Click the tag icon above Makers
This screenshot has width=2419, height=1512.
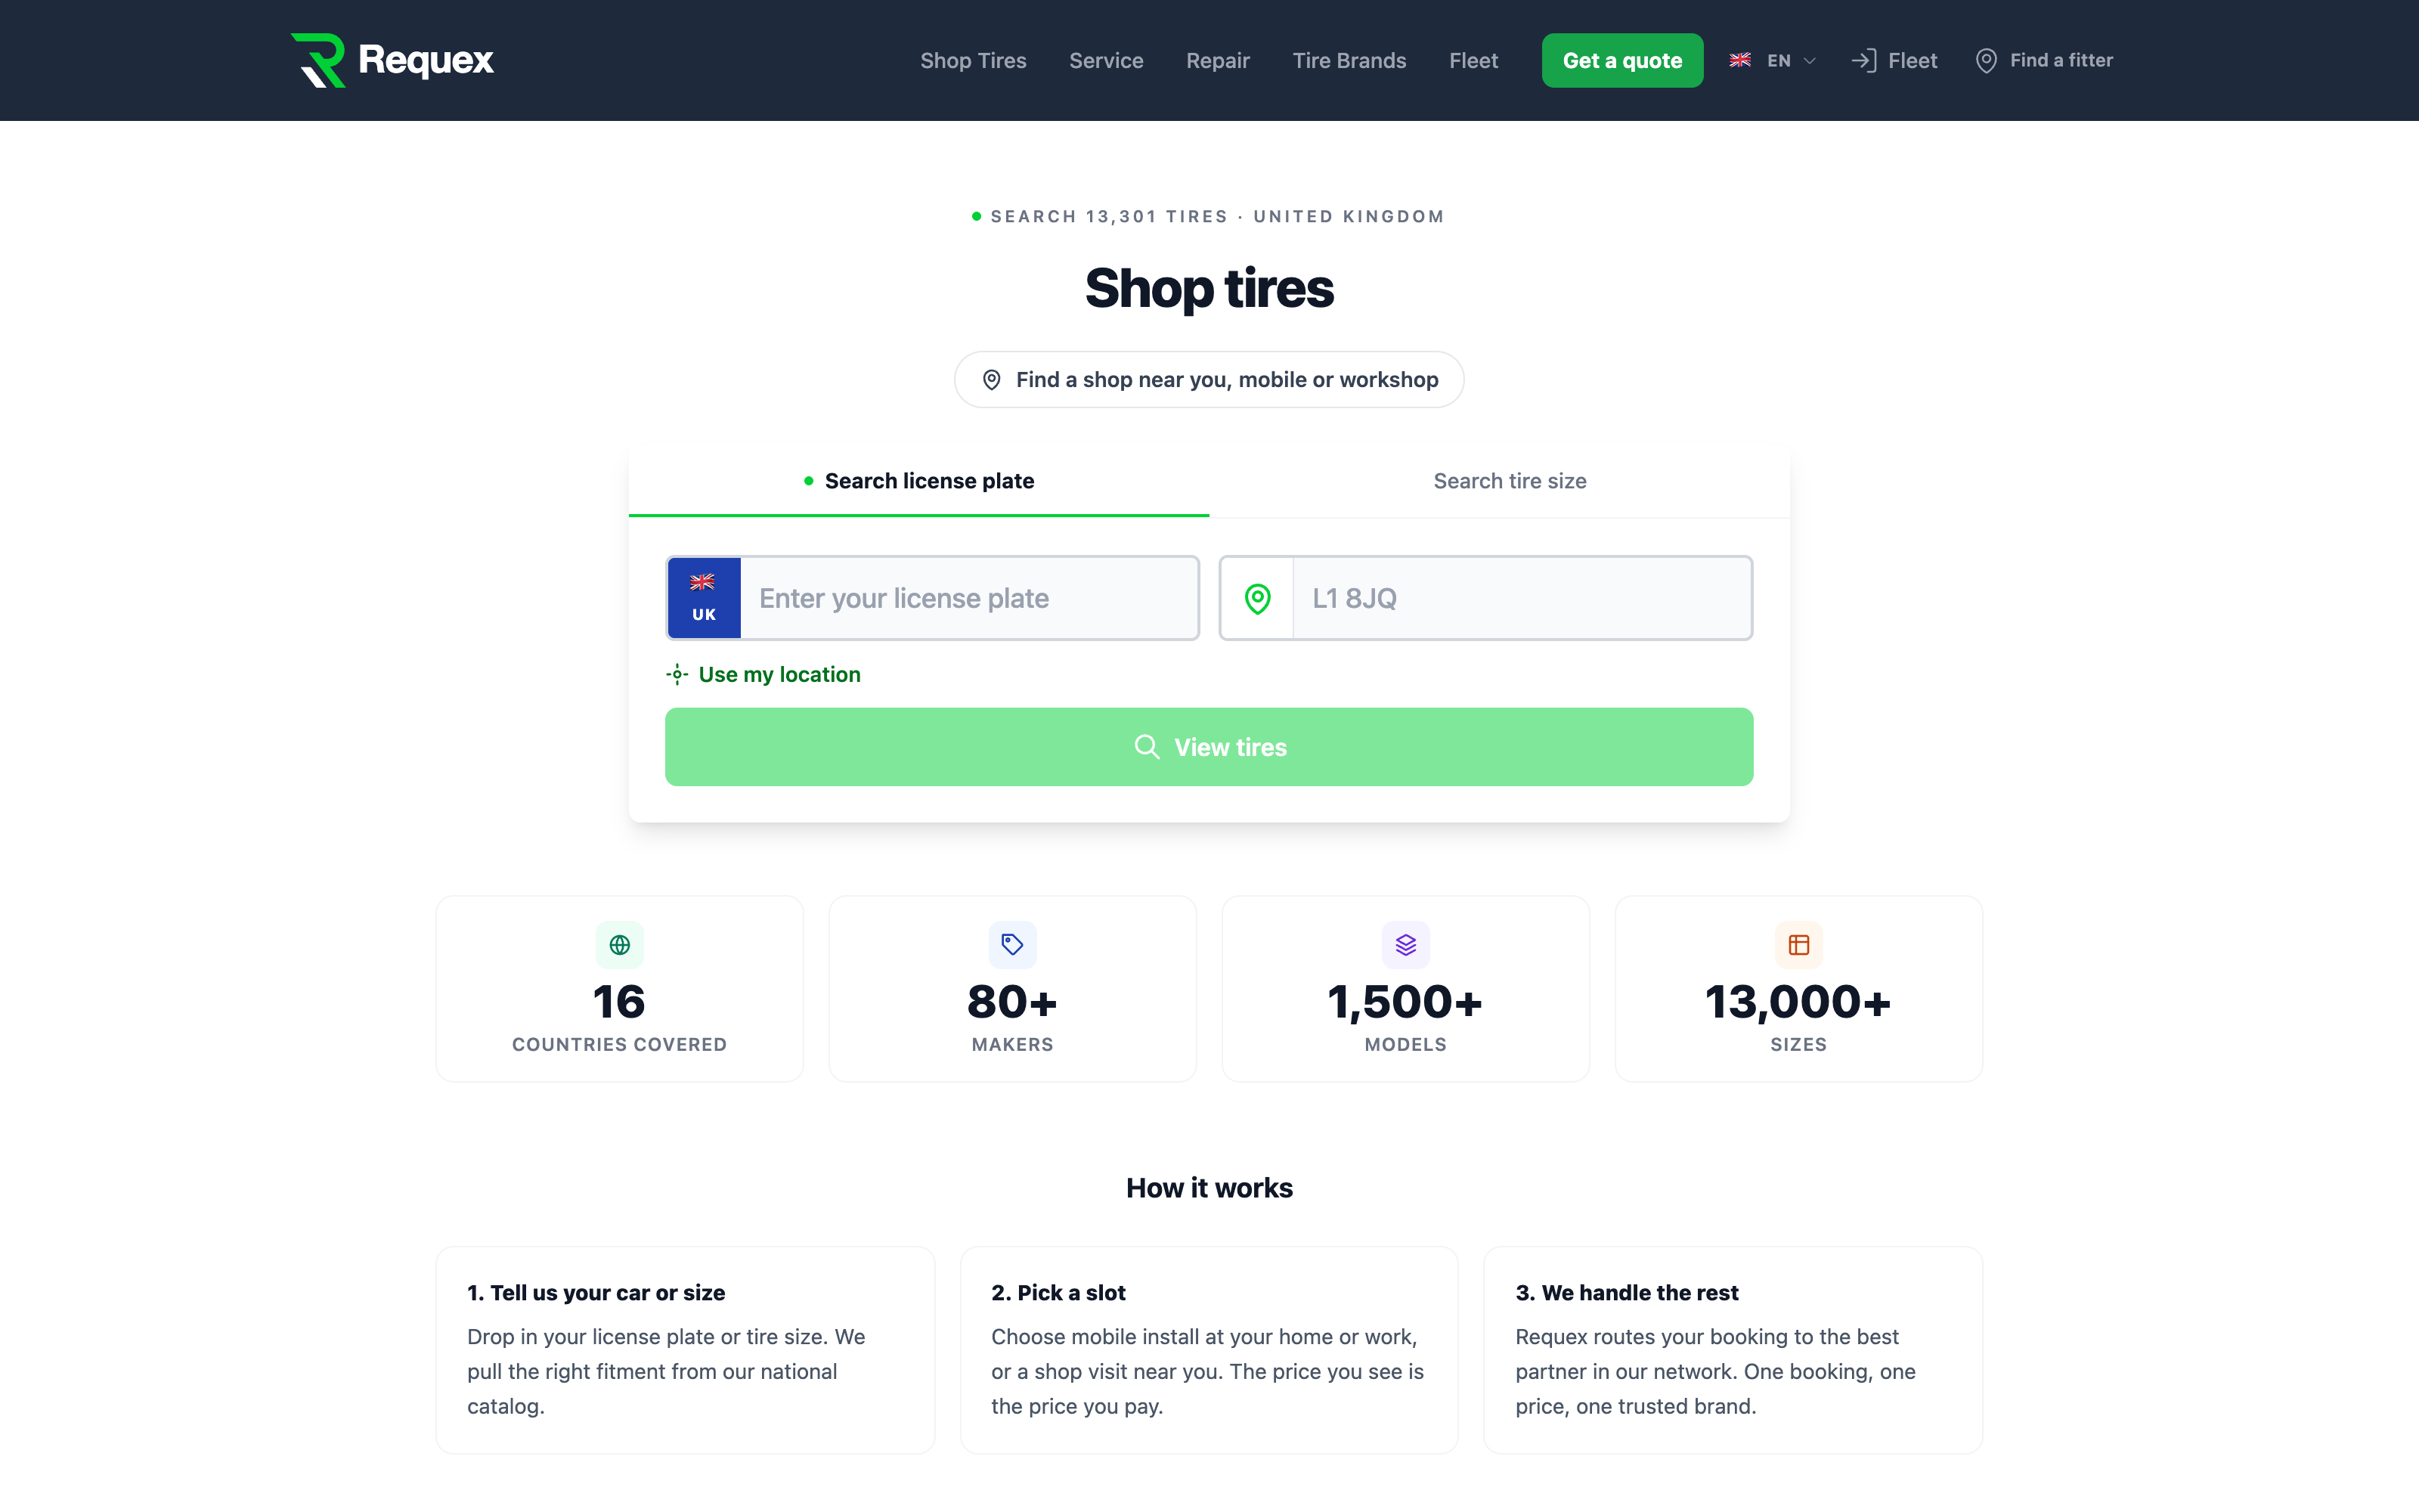(1013, 945)
